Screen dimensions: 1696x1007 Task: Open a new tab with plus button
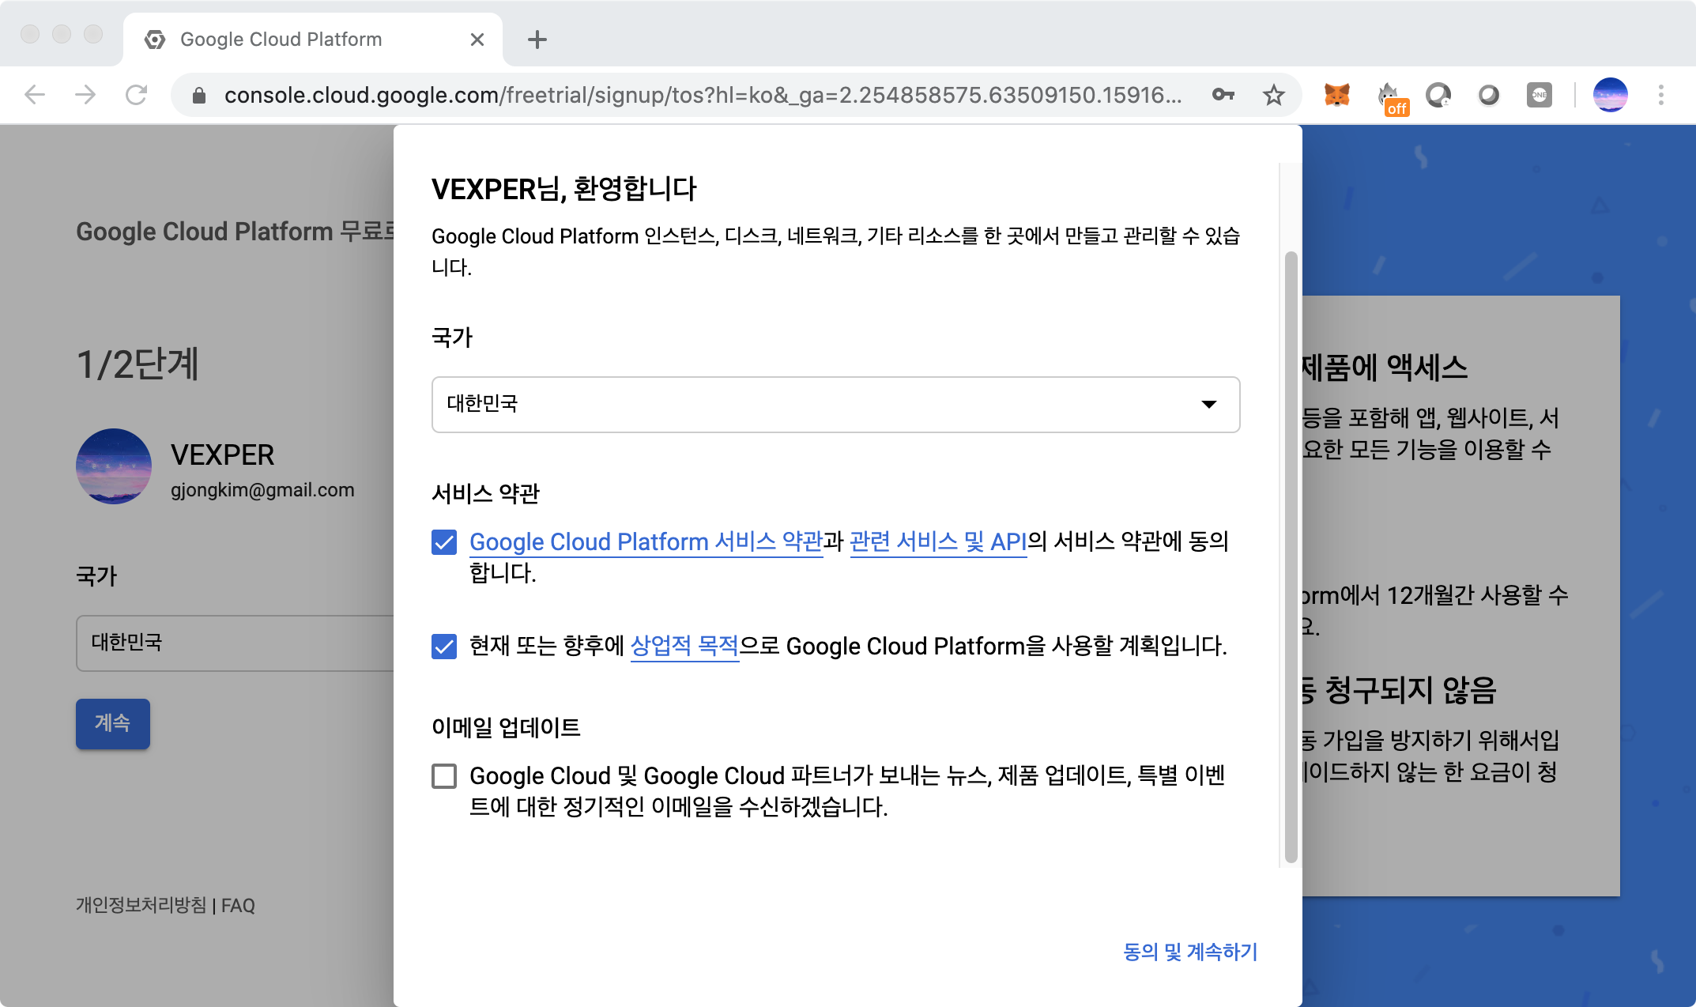tap(537, 40)
